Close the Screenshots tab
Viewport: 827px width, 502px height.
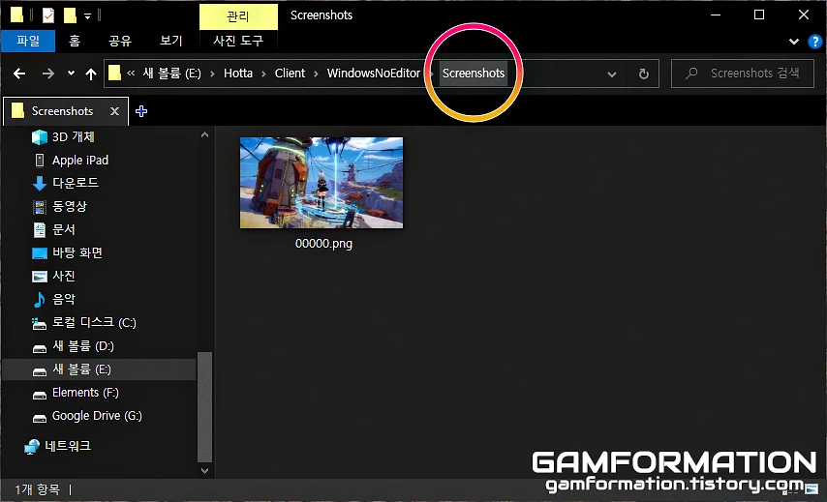tap(114, 111)
